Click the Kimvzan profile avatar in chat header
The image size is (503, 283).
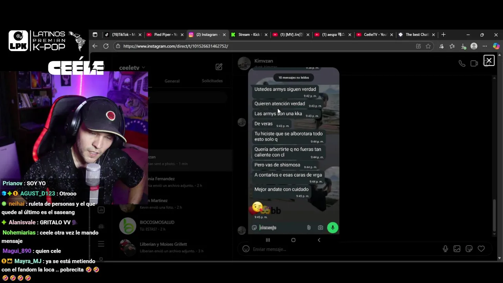244,63
